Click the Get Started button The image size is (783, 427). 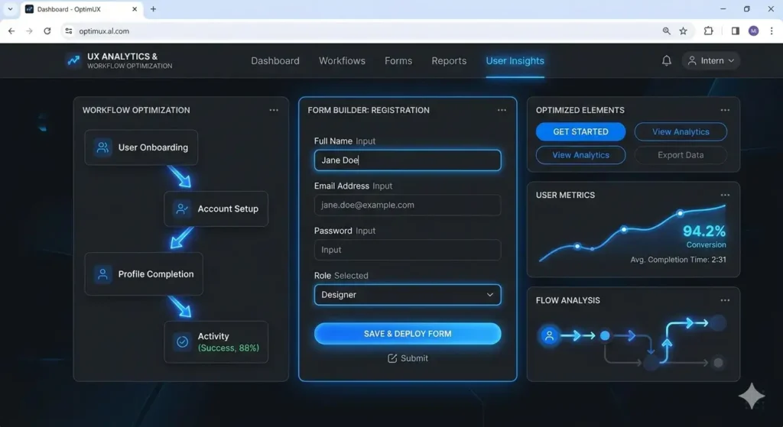click(x=580, y=131)
